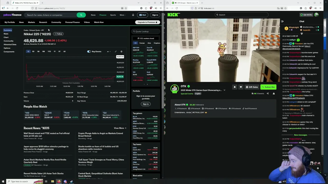Open Components in the sidebar

(x=9, y=52)
